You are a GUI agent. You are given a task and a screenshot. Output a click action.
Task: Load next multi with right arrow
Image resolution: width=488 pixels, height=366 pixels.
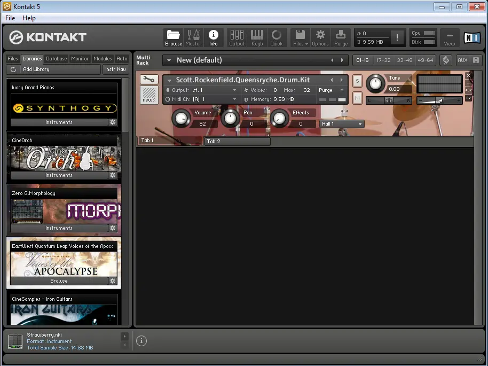(342, 60)
